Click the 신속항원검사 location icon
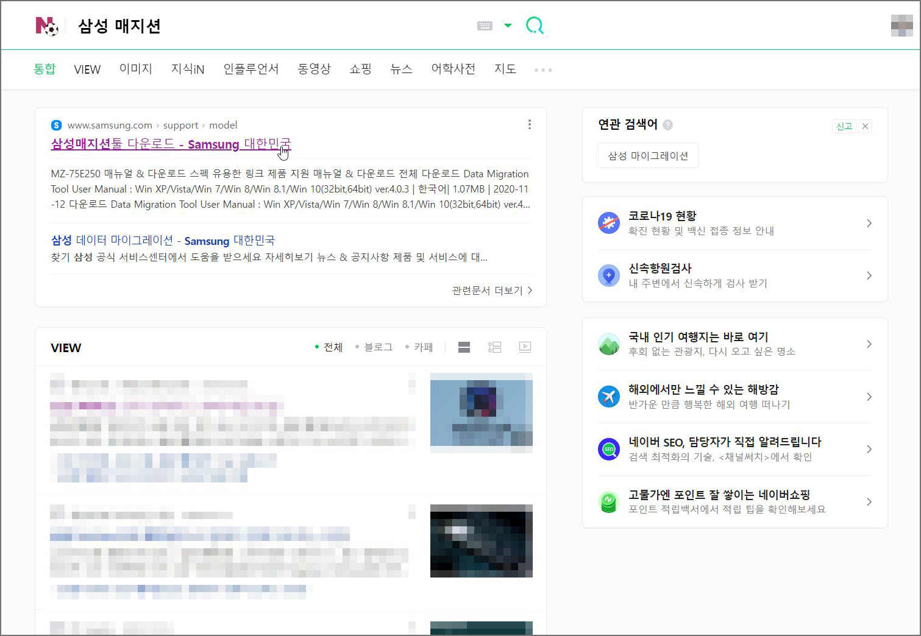The height and width of the screenshot is (636, 921). pos(609,275)
